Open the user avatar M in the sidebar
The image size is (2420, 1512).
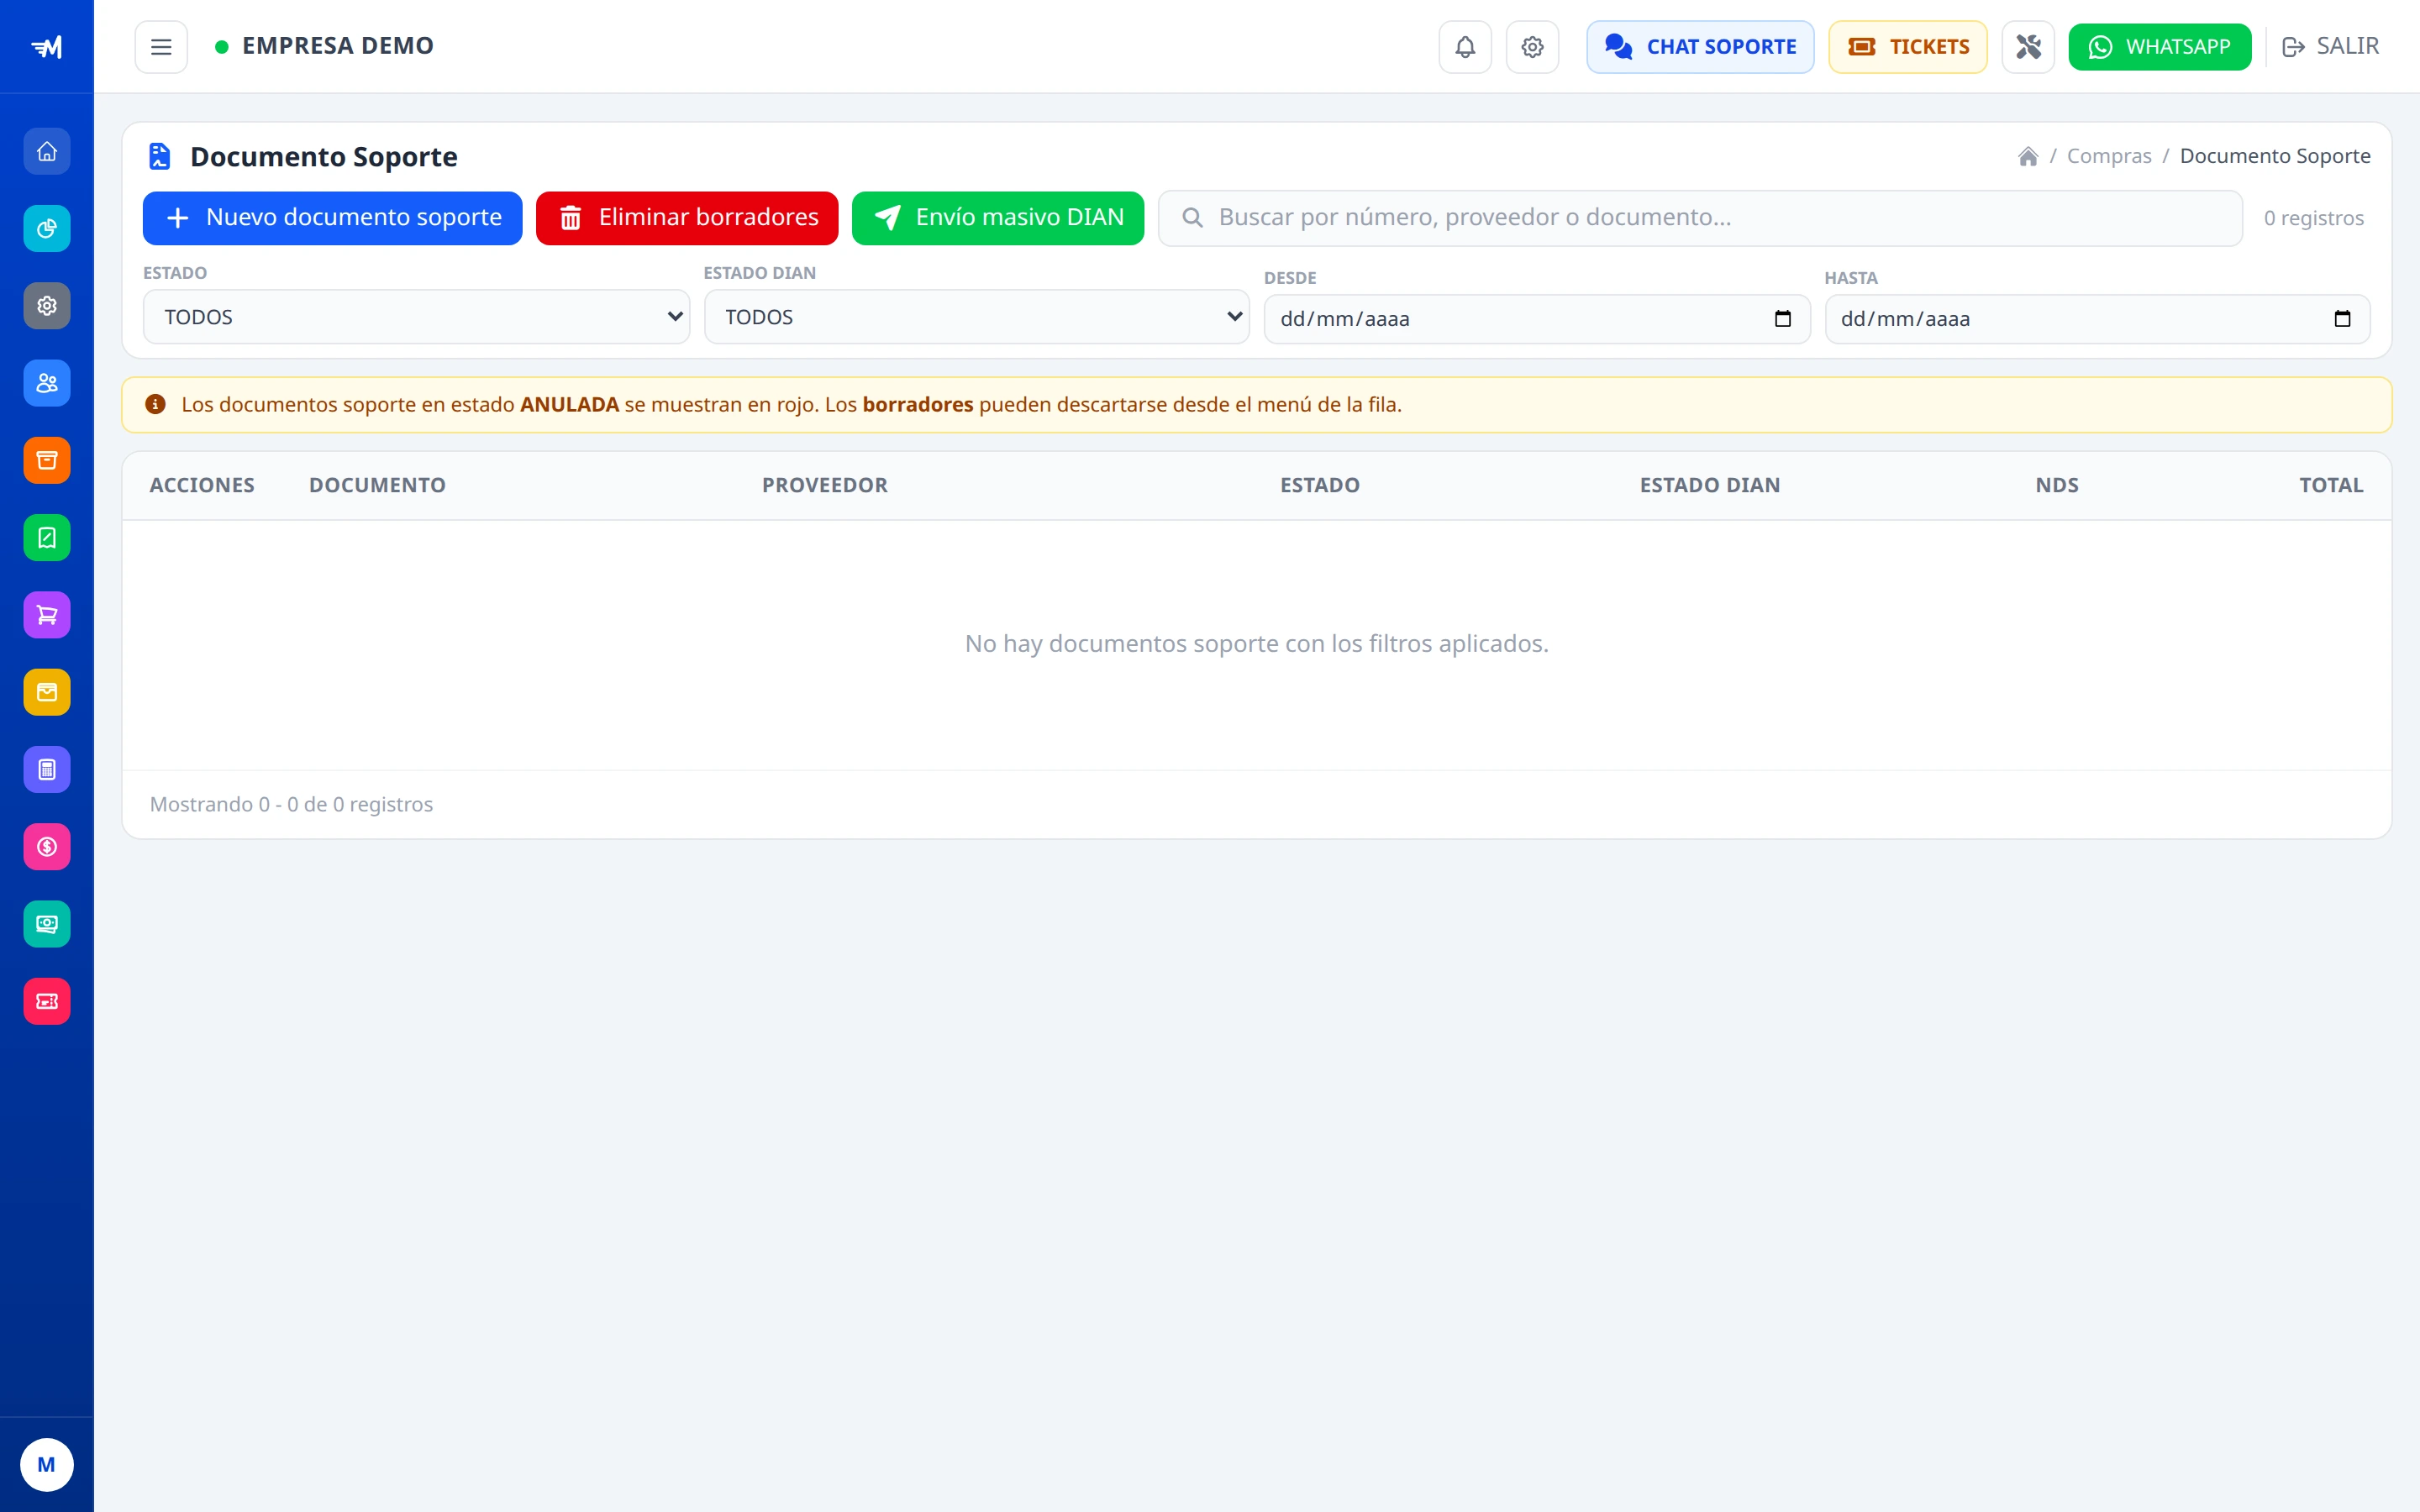pos(47,1465)
